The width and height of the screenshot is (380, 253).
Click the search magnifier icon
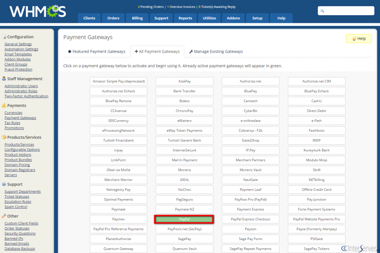322,11
